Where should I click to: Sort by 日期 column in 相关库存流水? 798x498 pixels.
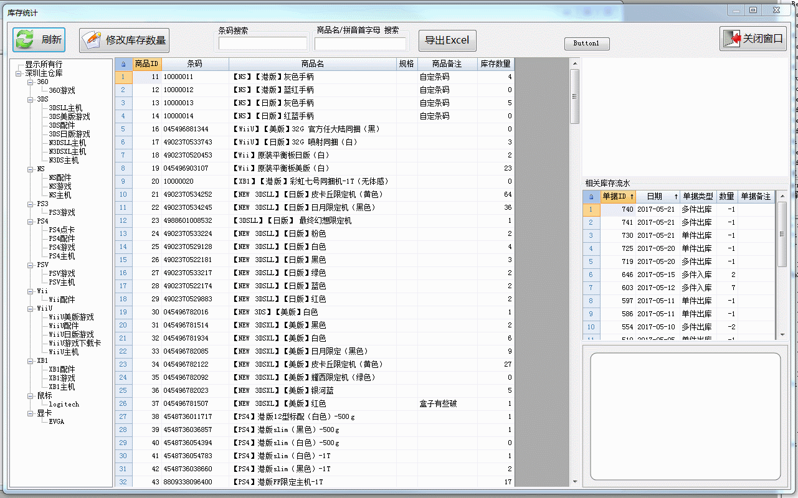(658, 197)
